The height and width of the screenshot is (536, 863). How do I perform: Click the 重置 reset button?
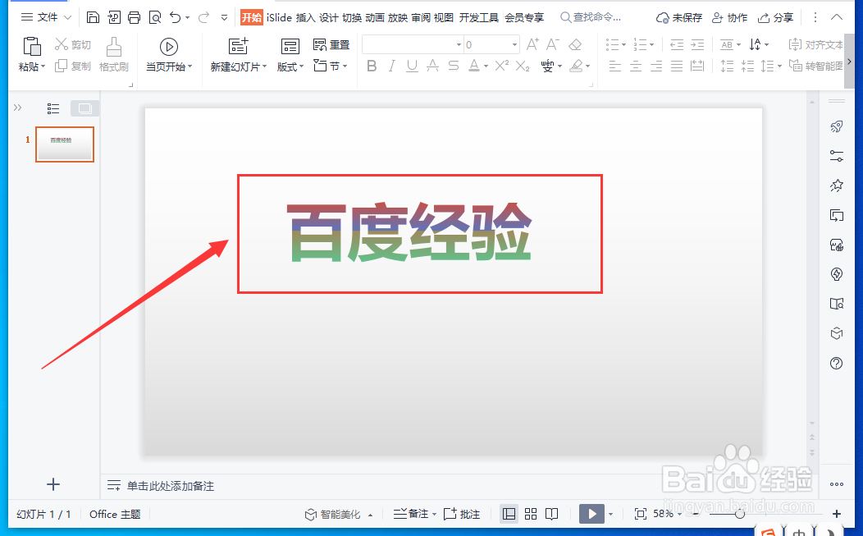[331, 44]
